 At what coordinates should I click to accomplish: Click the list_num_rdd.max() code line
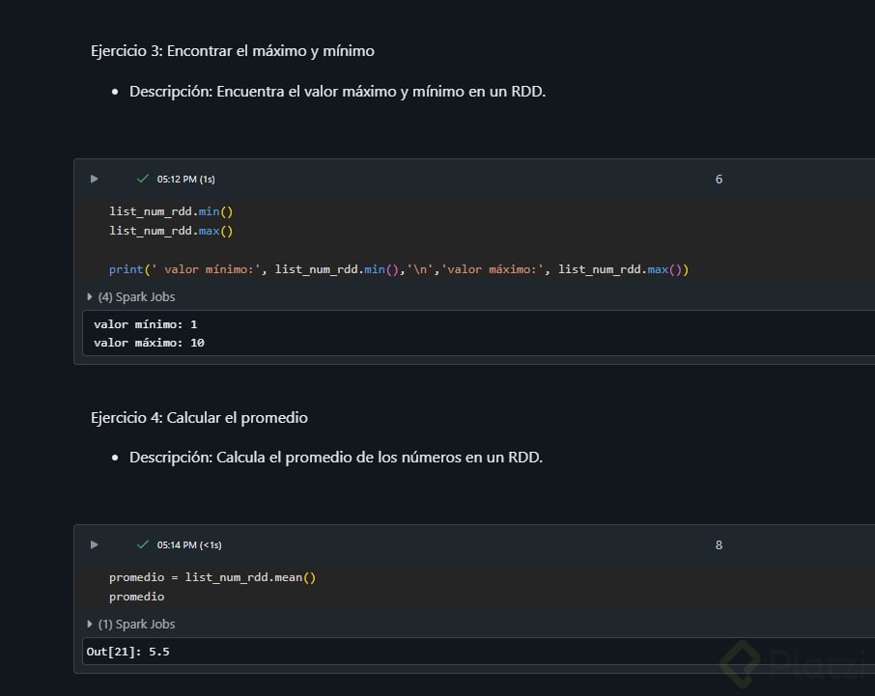[172, 231]
